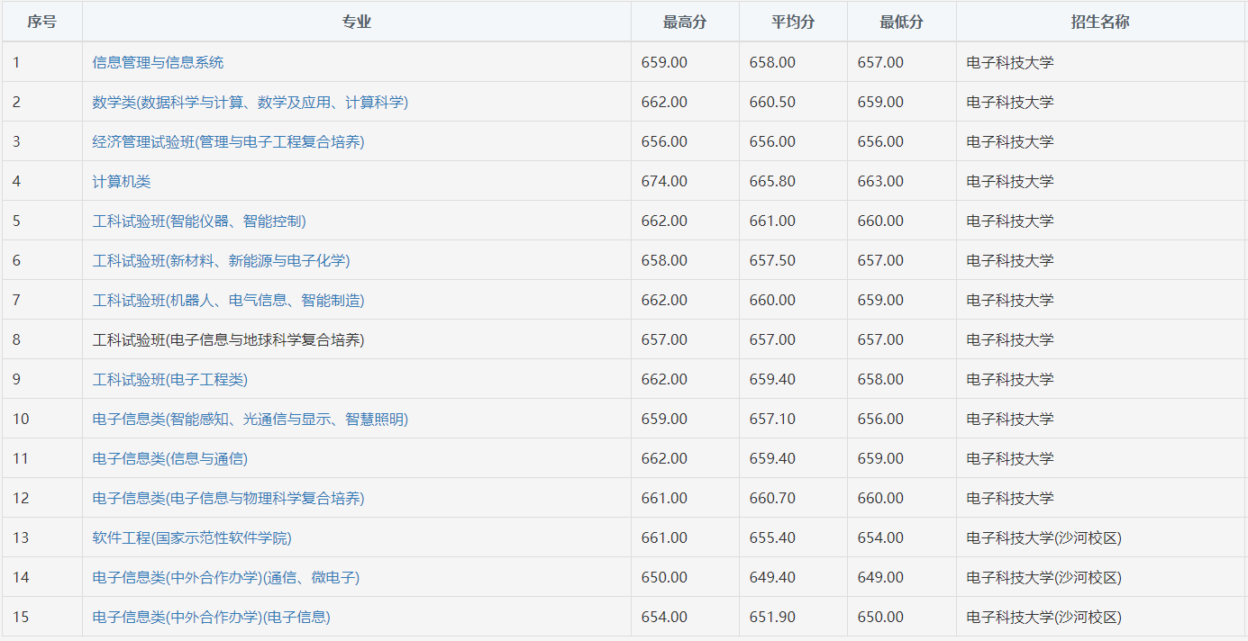Select average score 657.10 in row 10
1248x641 pixels.
click(x=772, y=419)
